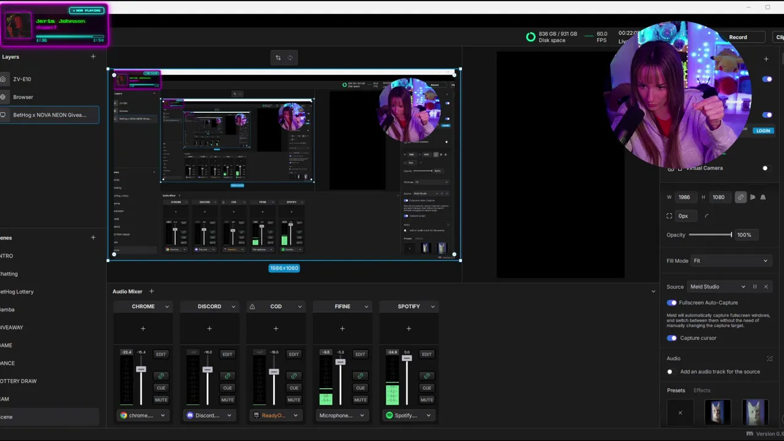Image resolution: width=784 pixels, height=441 pixels.
Task: Add an effect to SPOTIFY track
Action: pyautogui.click(x=409, y=328)
